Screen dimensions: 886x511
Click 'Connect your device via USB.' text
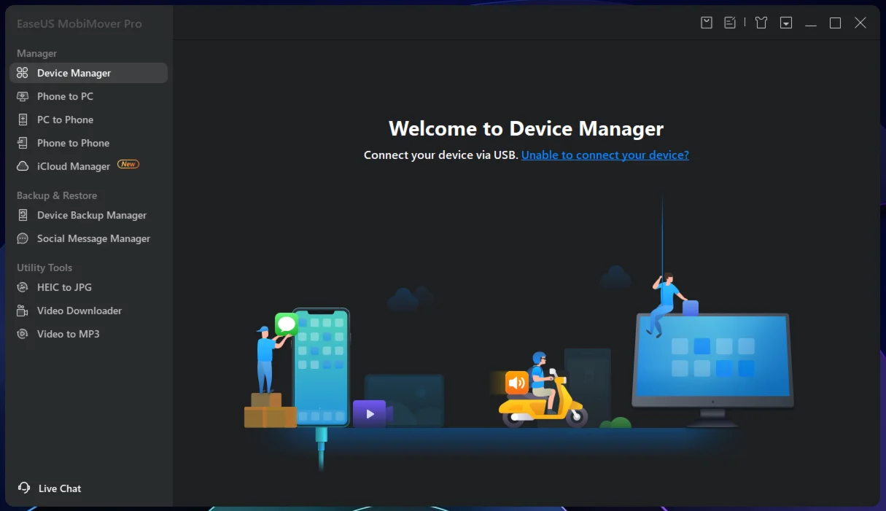441,155
